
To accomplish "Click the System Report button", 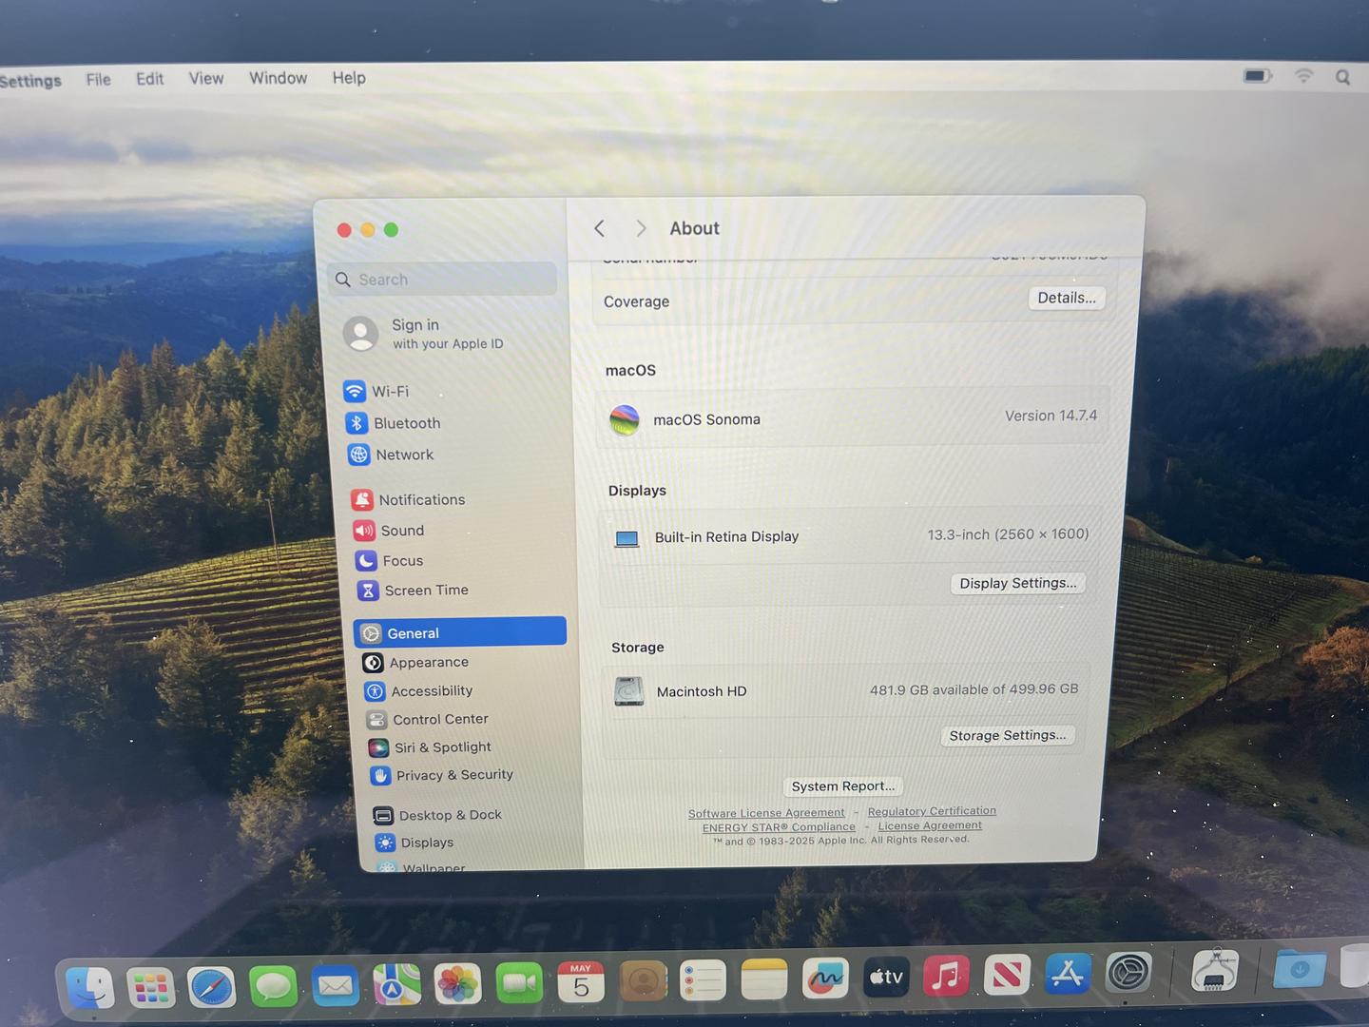I will point(843,786).
